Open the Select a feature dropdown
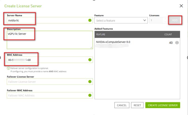The height and width of the screenshot is (115, 188). click(x=121, y=20)
